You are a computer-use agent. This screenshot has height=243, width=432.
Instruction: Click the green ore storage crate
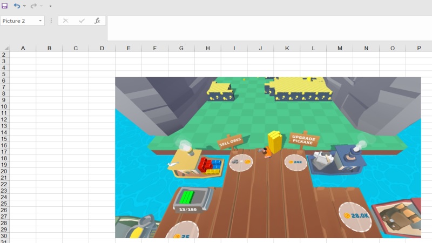tap(193, 199)
